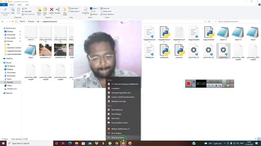Click Select none in ribbon
Image resolution: width=261 pixels, height=146 pixels.
pyautogui.click(x=106, y=11)
